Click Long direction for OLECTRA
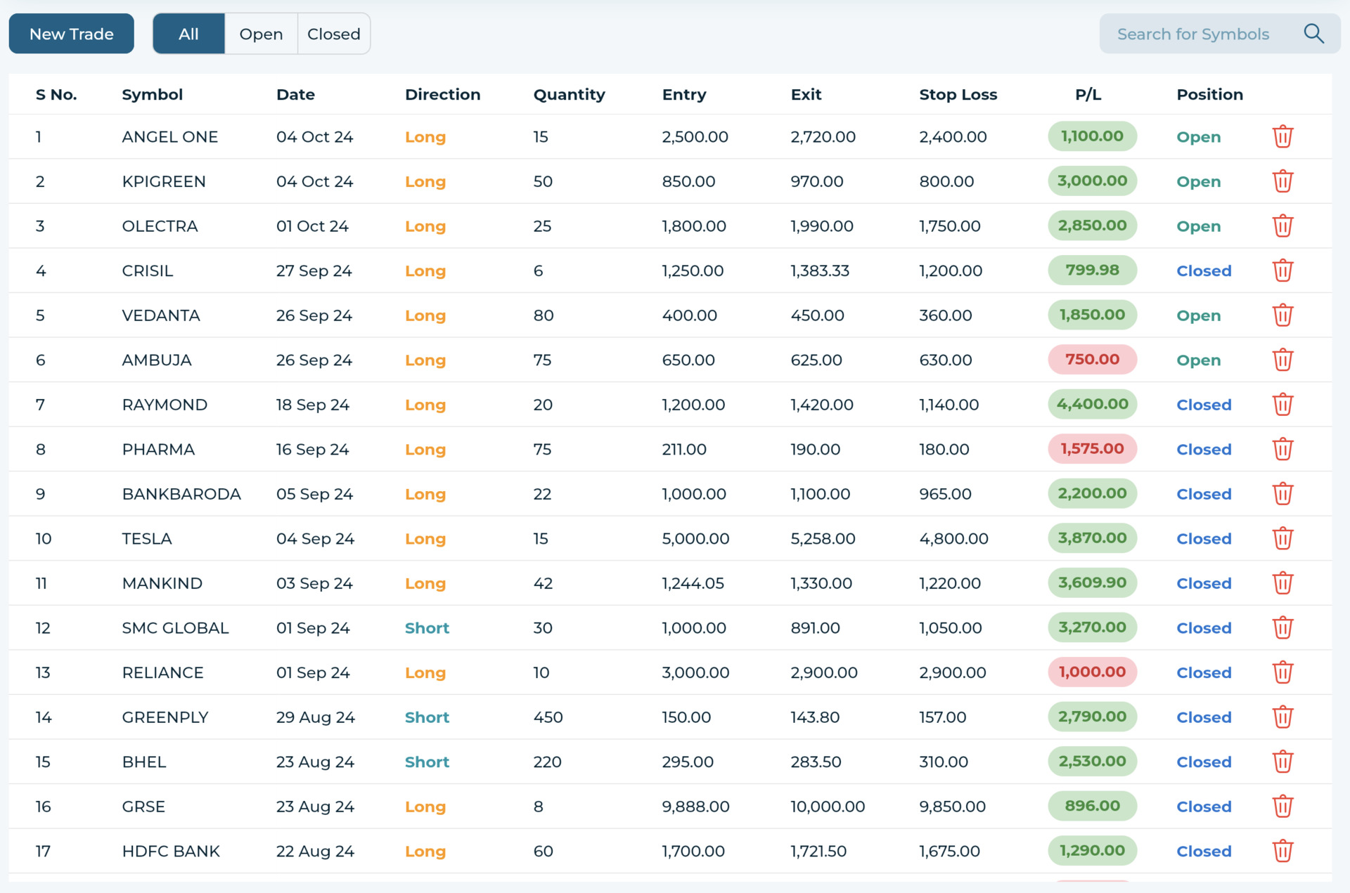This screenshot has width=1350, height=893. 425,226
